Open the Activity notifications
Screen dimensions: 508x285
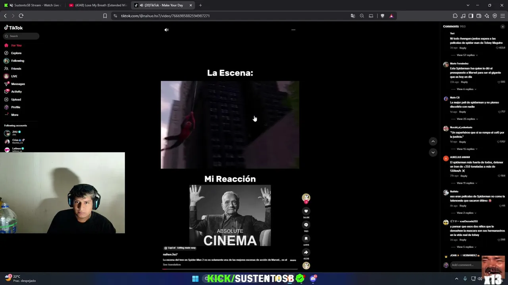click(x=16, y=92)
